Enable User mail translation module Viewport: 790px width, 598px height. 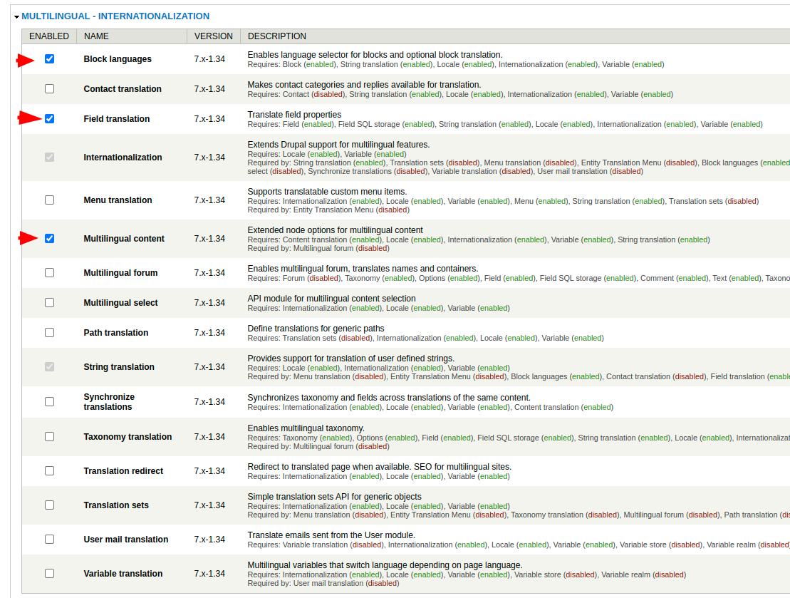coord(49,540)
